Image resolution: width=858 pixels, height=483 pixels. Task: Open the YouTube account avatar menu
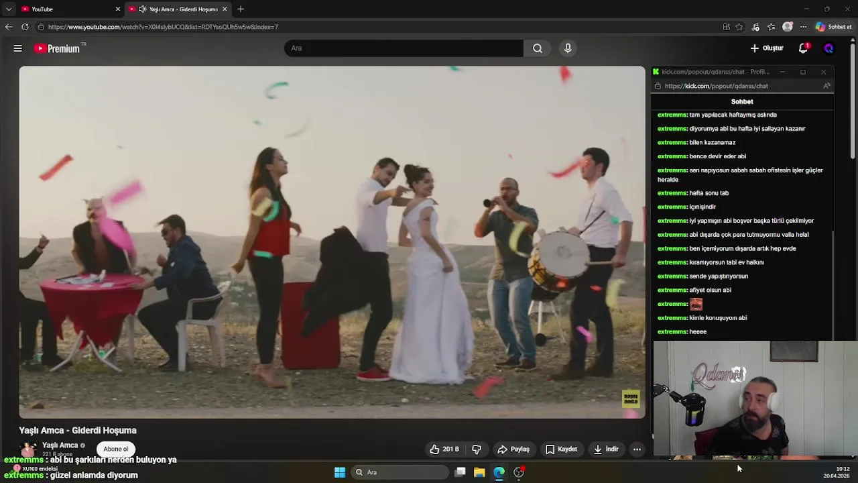(x=829, y=48)
